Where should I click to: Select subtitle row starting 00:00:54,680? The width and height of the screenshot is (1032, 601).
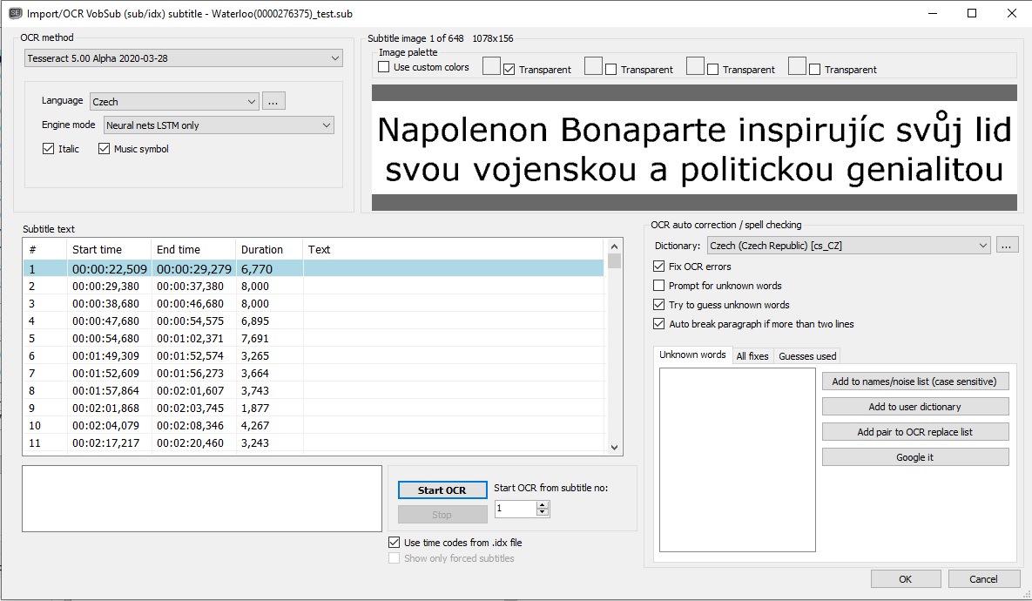314,338
